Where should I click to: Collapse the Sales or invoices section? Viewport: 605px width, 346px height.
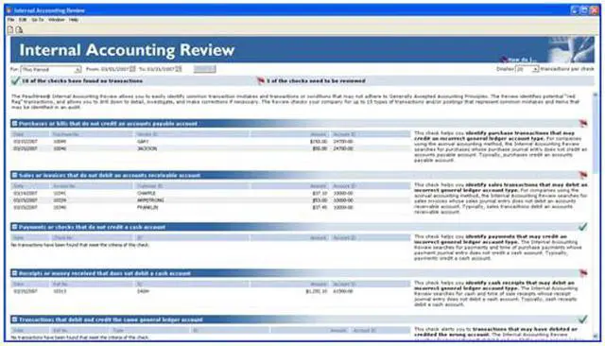point(15,175)
